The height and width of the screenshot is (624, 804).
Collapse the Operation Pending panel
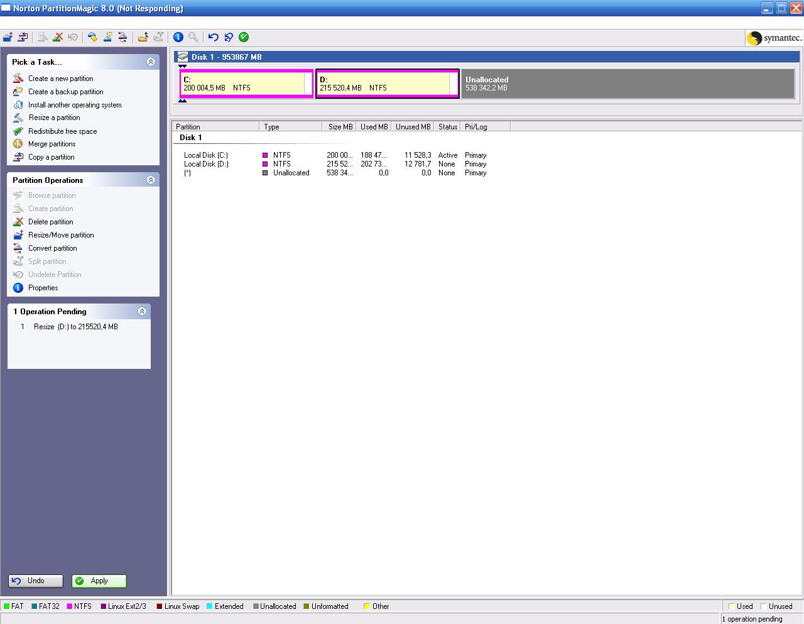tap(142, 311)
